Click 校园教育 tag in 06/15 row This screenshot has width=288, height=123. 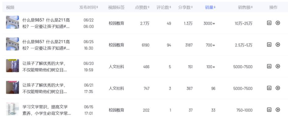pyautogui.click(x=116, y=110)
